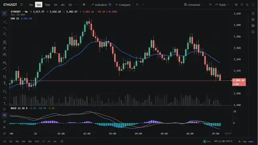
Task: Set date range to YTD
Action: click(37, 141)
